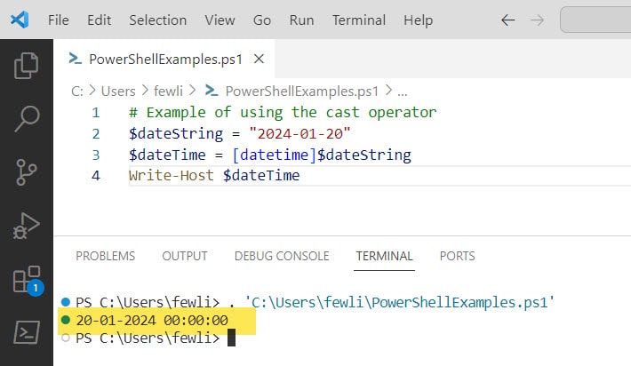The image size is (631, 366).
Task: Close the PowerShellExamples.ps1 editor tab
Action: click(x=259, y=60)
